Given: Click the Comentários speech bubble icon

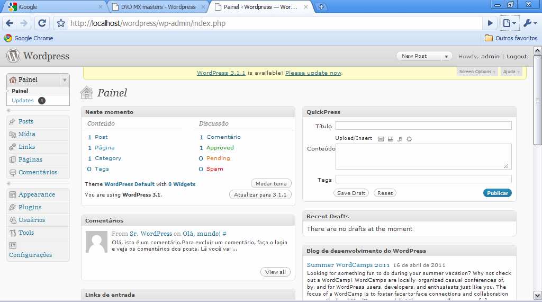Looking at the screenshot, I should pos(13,172).
